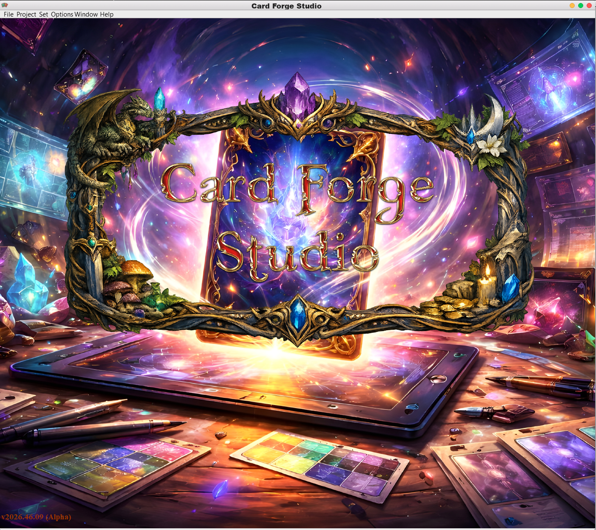Open the Options menu

pos(62,14)
